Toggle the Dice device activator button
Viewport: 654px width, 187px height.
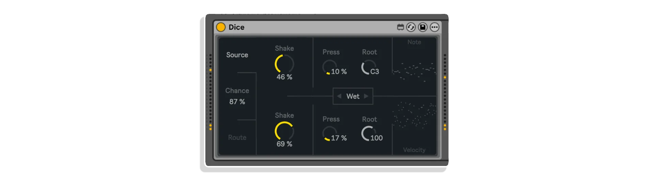tap(221, 27)
